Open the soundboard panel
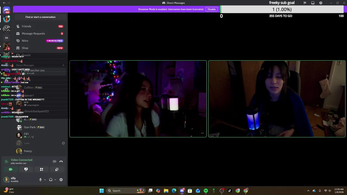The image size is (347, 195). 57,169
